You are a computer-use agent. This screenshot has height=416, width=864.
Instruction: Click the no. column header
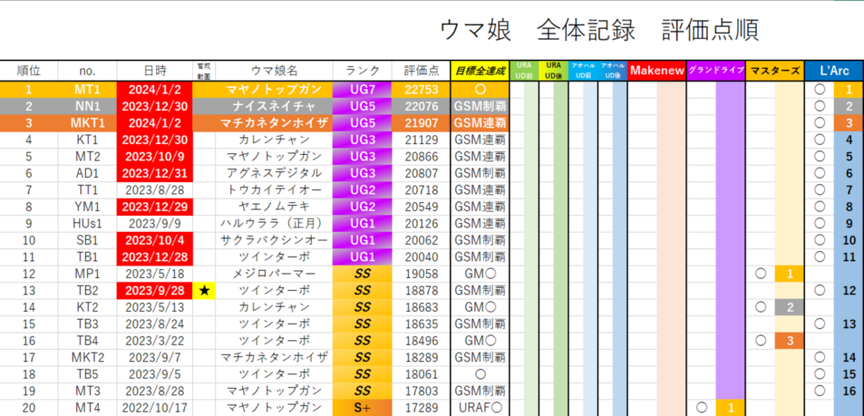(87, 71)
